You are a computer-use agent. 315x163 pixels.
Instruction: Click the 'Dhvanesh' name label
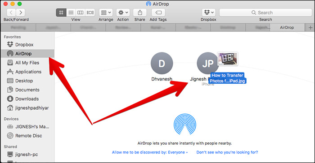click(162, 79)
